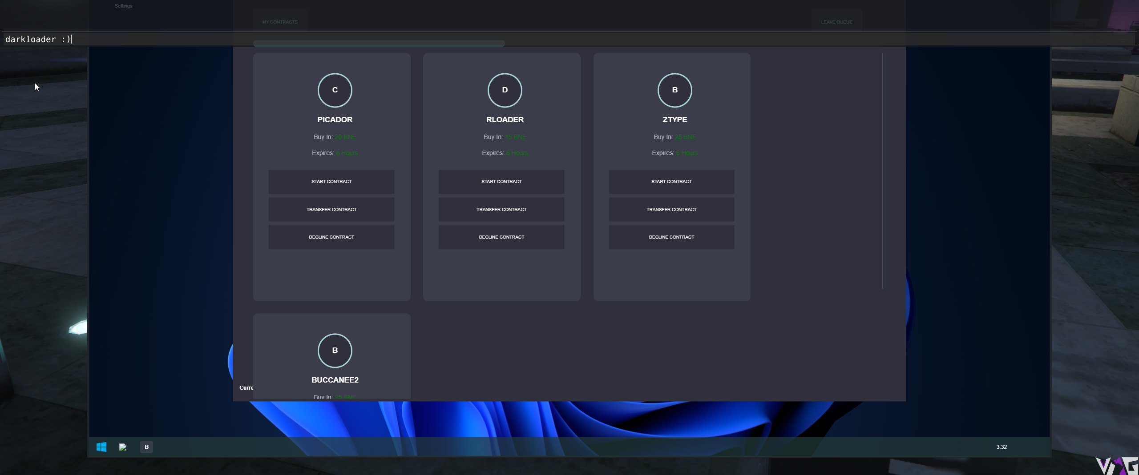
Task: Open the Windows start menu icon
Action: tap(101, 447)
